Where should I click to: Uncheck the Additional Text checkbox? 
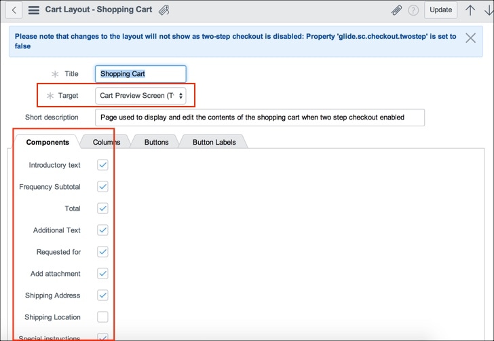[102, 230]
